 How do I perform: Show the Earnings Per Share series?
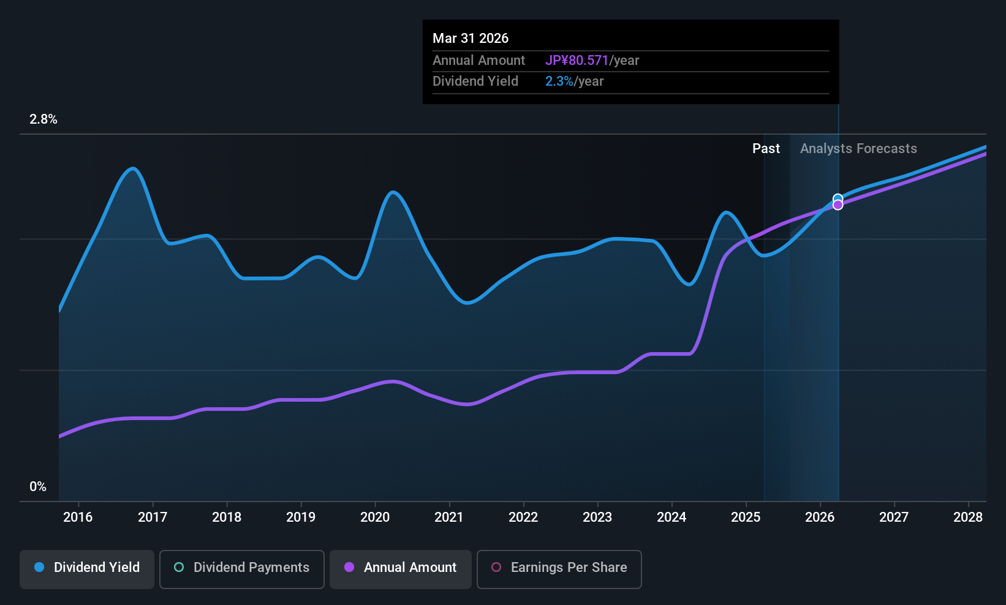click(559, 568)
